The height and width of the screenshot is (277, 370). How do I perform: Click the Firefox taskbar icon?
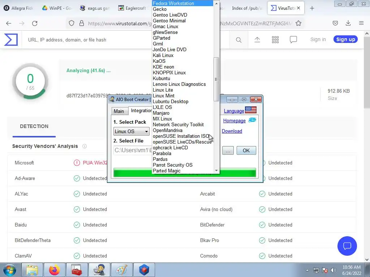tap(54, 270)
